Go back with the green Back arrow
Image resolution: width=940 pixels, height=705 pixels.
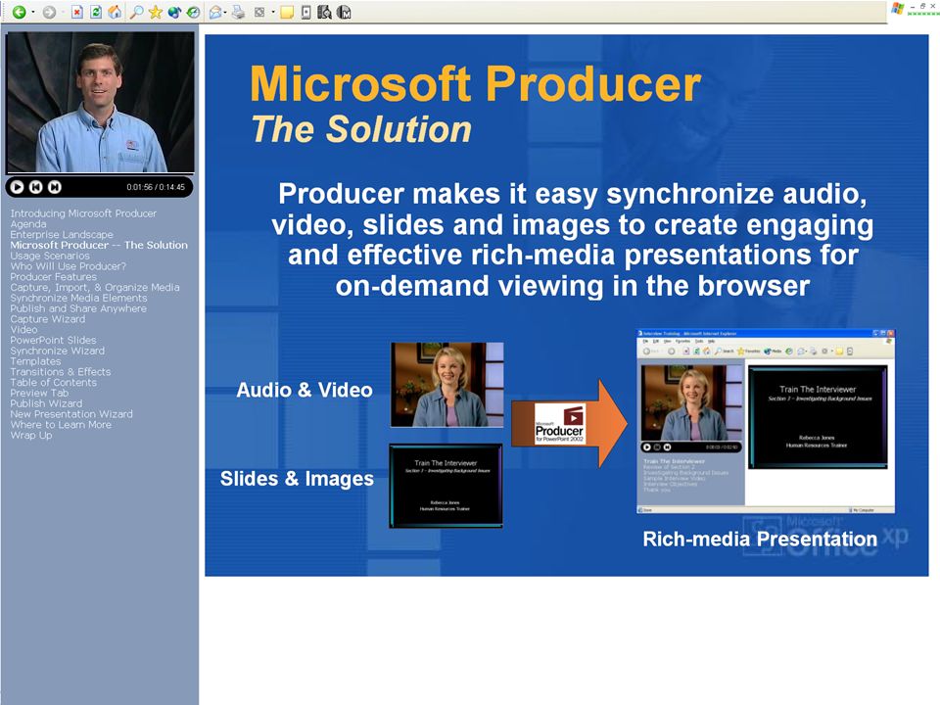tap(20, 12)
